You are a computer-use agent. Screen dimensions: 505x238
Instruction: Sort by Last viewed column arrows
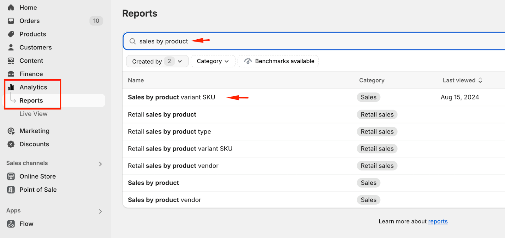(480, 80)
